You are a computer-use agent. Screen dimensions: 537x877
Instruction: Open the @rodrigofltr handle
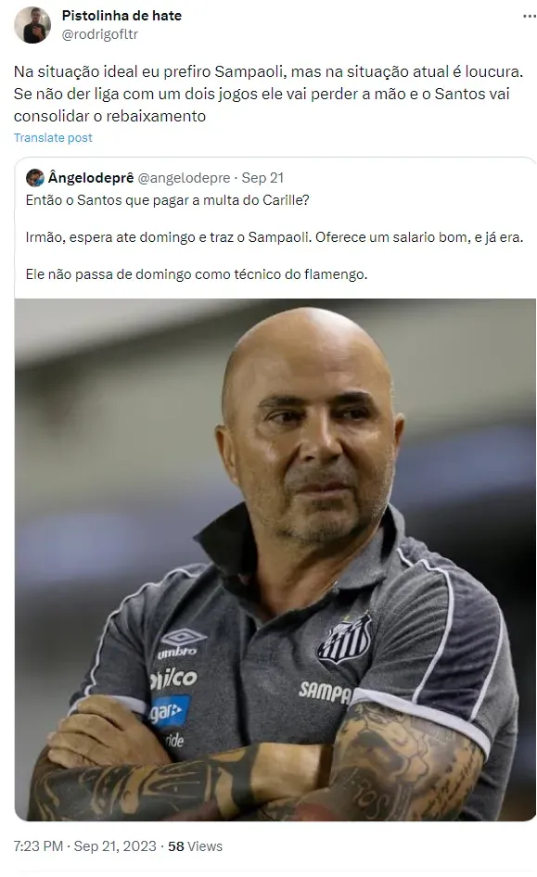click(99, 34)
